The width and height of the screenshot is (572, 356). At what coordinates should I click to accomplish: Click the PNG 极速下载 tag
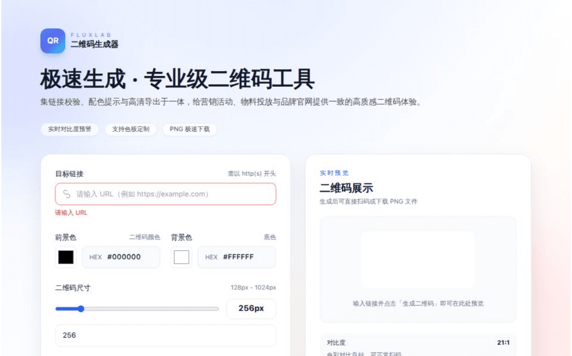(x=190, y=129)
